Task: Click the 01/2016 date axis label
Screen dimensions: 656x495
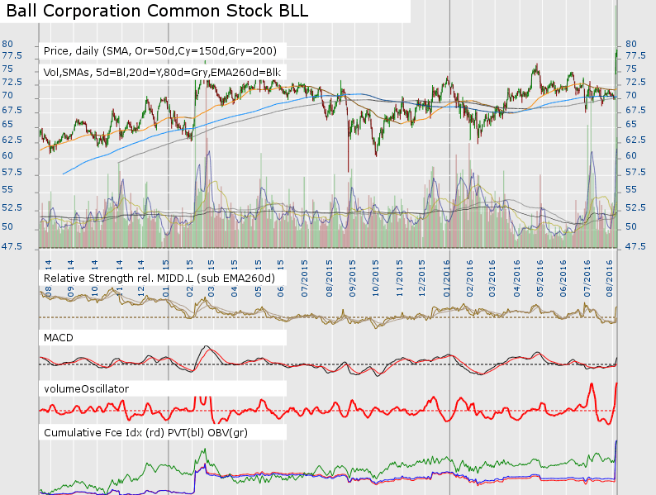Action: pos(446,278)
